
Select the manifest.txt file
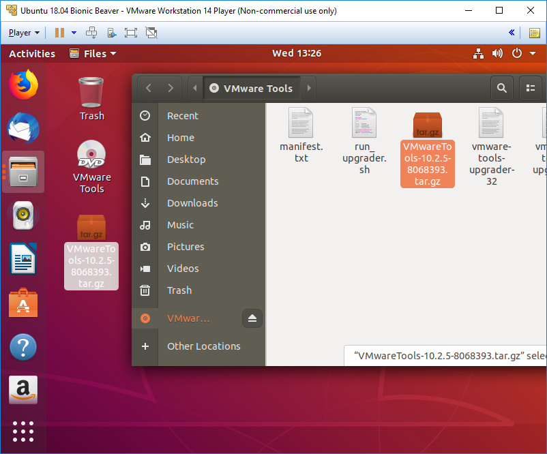(301, 135)
